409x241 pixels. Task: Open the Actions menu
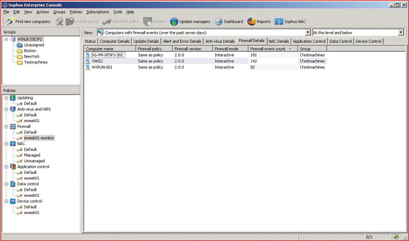(x=43, y=12)
